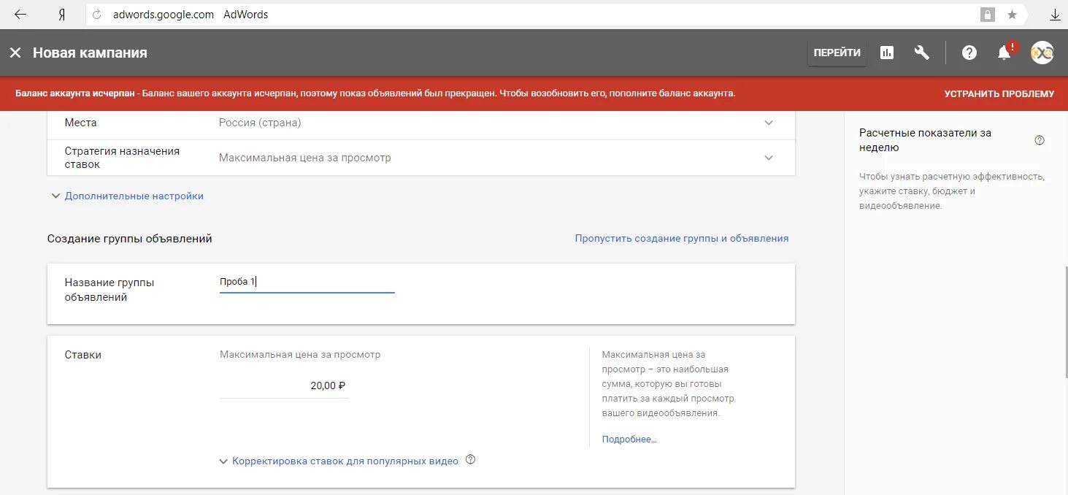Click 'Новая кампания' title text
This screenshot has width=1068, height=495.
coord(90,53)
